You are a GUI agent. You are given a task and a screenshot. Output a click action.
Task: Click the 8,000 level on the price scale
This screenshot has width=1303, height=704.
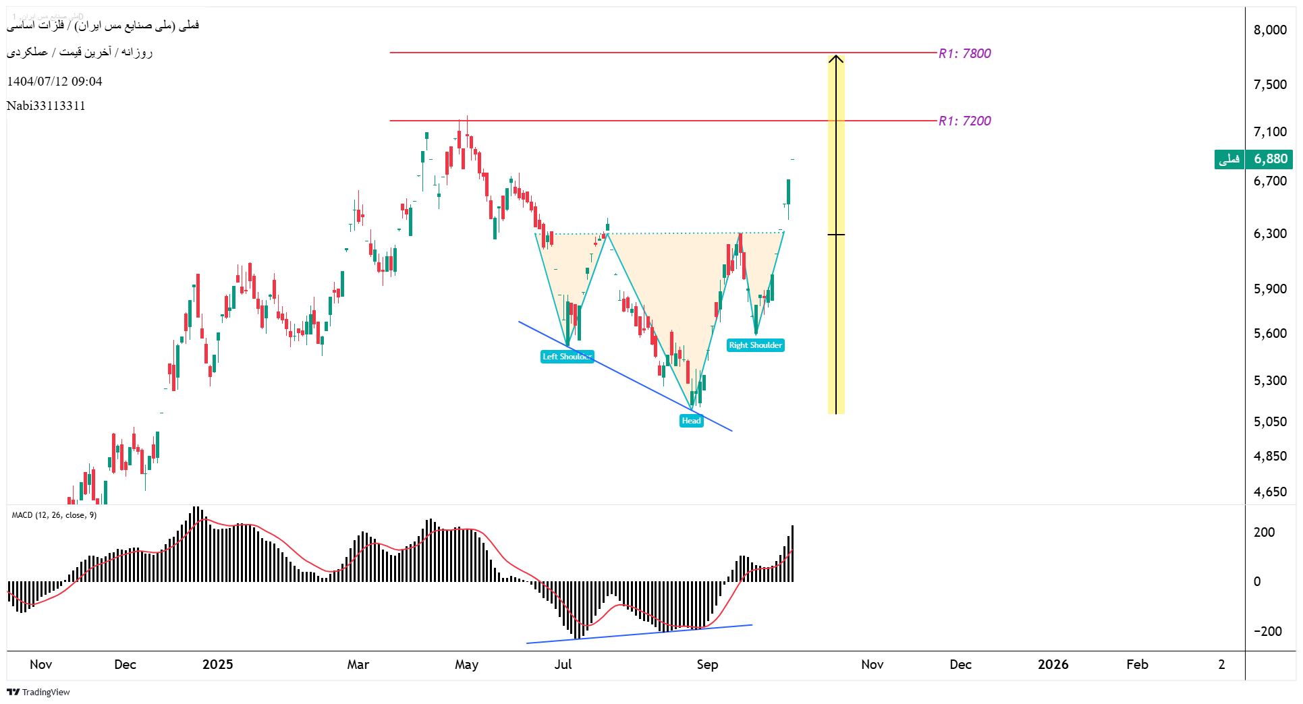(1270, 30)
